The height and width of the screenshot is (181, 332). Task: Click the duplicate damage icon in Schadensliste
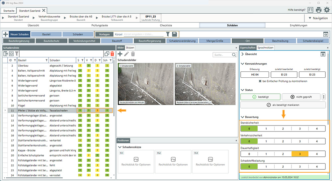click(107, 54)
